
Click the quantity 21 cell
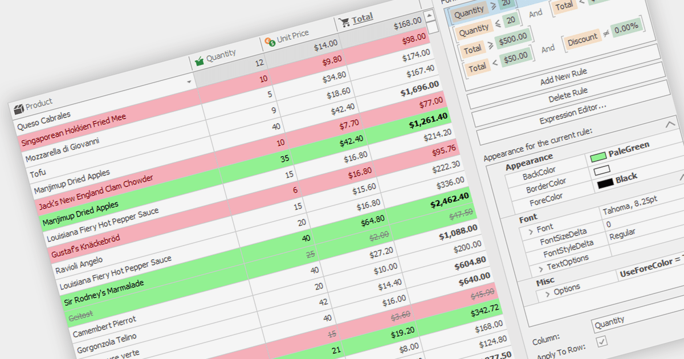coord(336,350)
